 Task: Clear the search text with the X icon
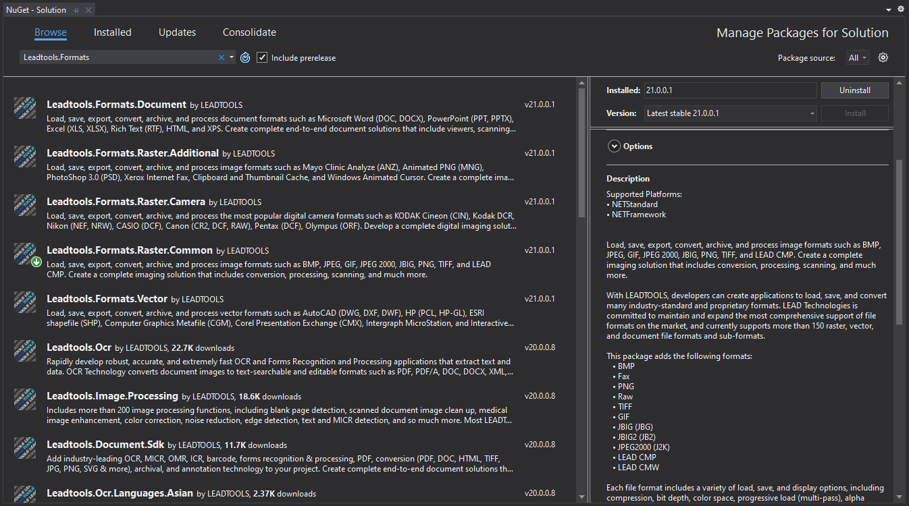point(221,57)
